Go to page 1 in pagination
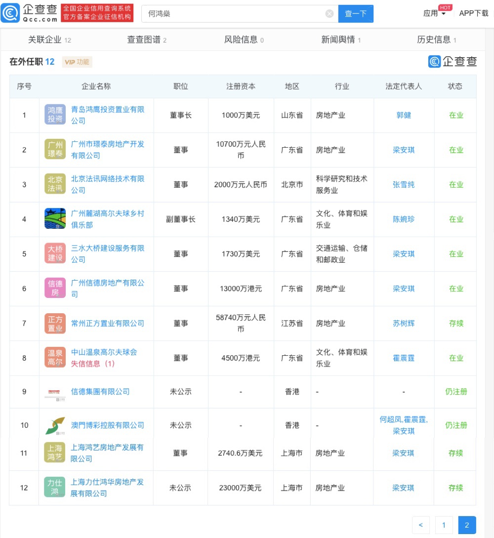This screenshot has height=538, width=494. click(x=444, y=525)
